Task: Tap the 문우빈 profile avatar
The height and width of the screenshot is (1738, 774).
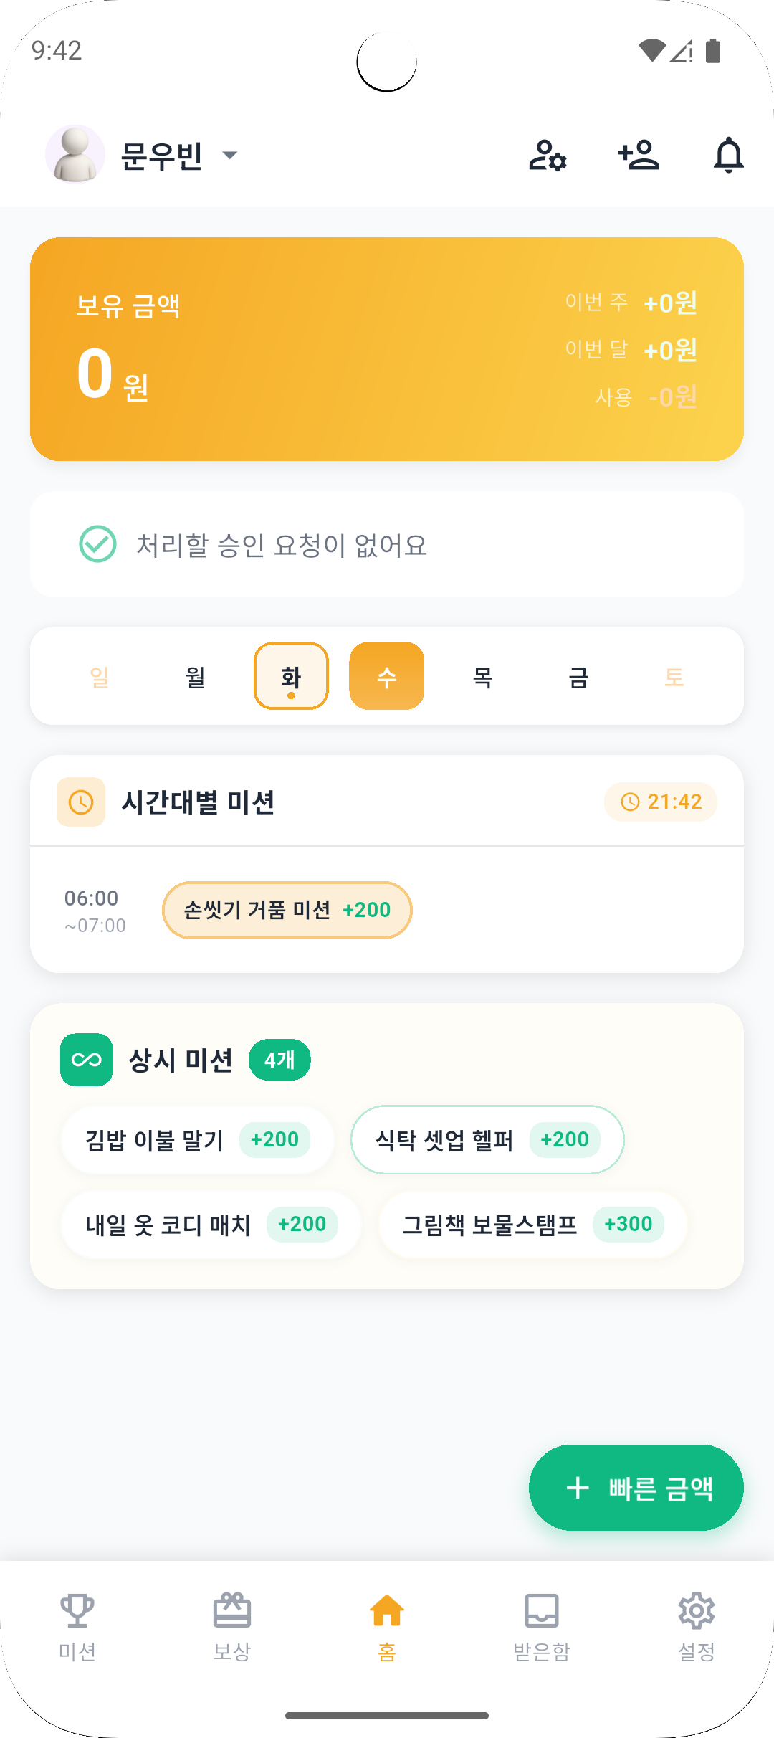Action: click(x=75, y=155)
